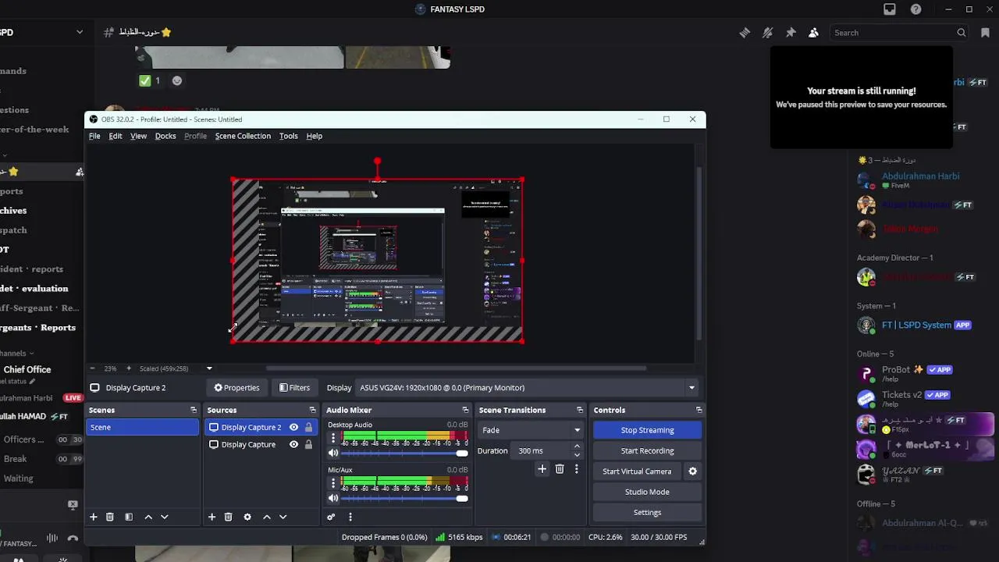Expand Discord server name dropdown
Viewport: 999px width, 562px height.
pyautogui.click(x=80, y=32)
